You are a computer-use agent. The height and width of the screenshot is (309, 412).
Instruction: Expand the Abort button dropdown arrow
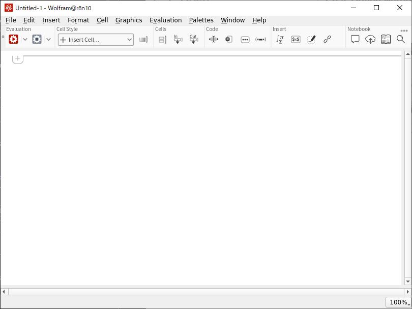pos(49,39)
